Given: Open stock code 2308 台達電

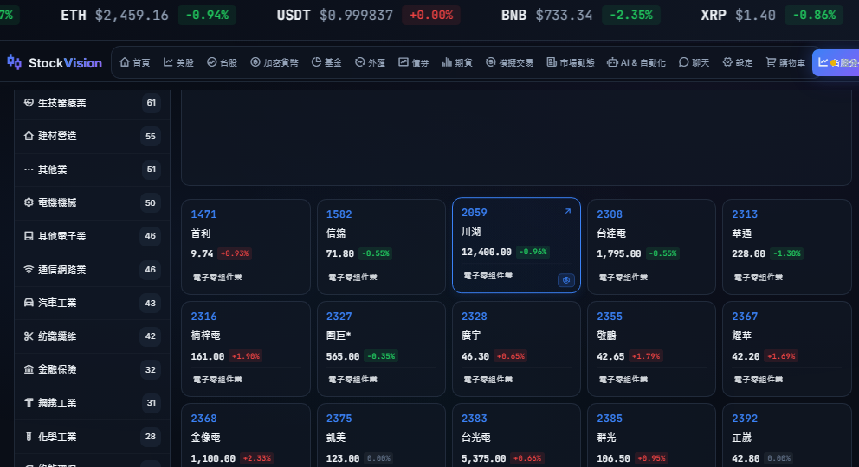Looking at the screenshot, I should [610, 214].
